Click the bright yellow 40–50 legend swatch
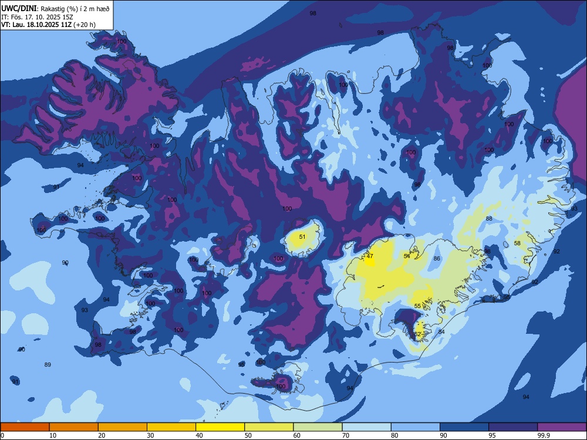 220,427
